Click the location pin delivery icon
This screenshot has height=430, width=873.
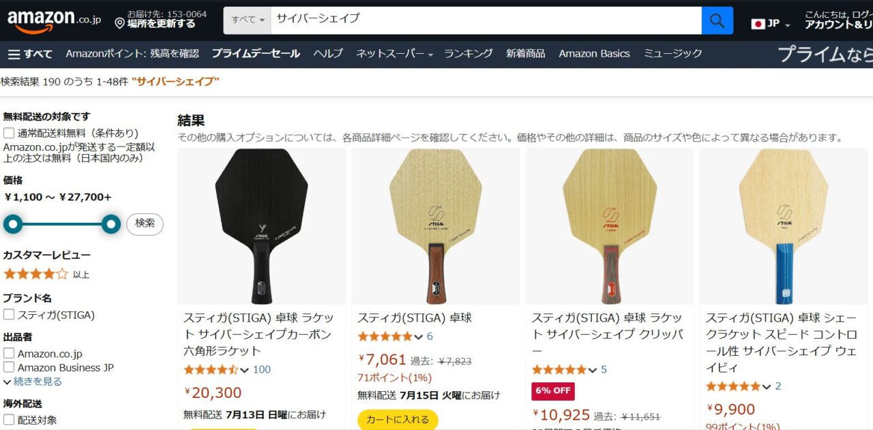click(x=120, y=24)
